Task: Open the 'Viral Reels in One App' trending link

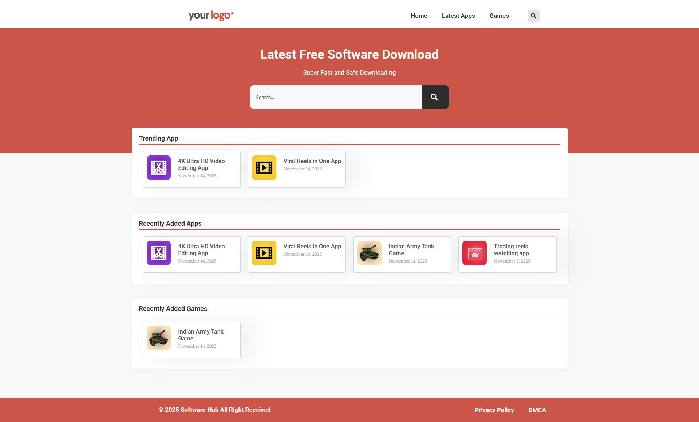Action: tap(312, 161)
